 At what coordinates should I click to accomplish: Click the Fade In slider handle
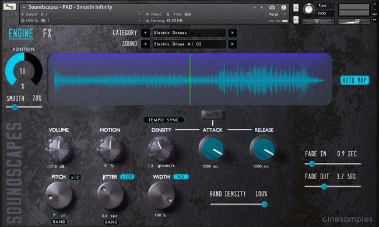pyautogui.click(x=312, y=164)
